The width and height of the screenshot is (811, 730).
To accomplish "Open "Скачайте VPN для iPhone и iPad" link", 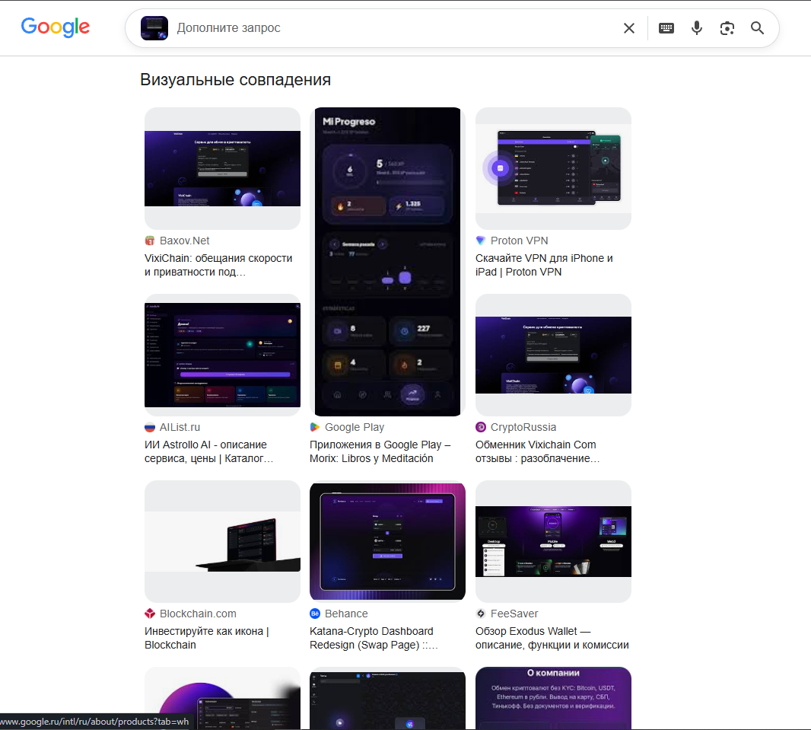I will pyautogui.click(x=544, y=265).
